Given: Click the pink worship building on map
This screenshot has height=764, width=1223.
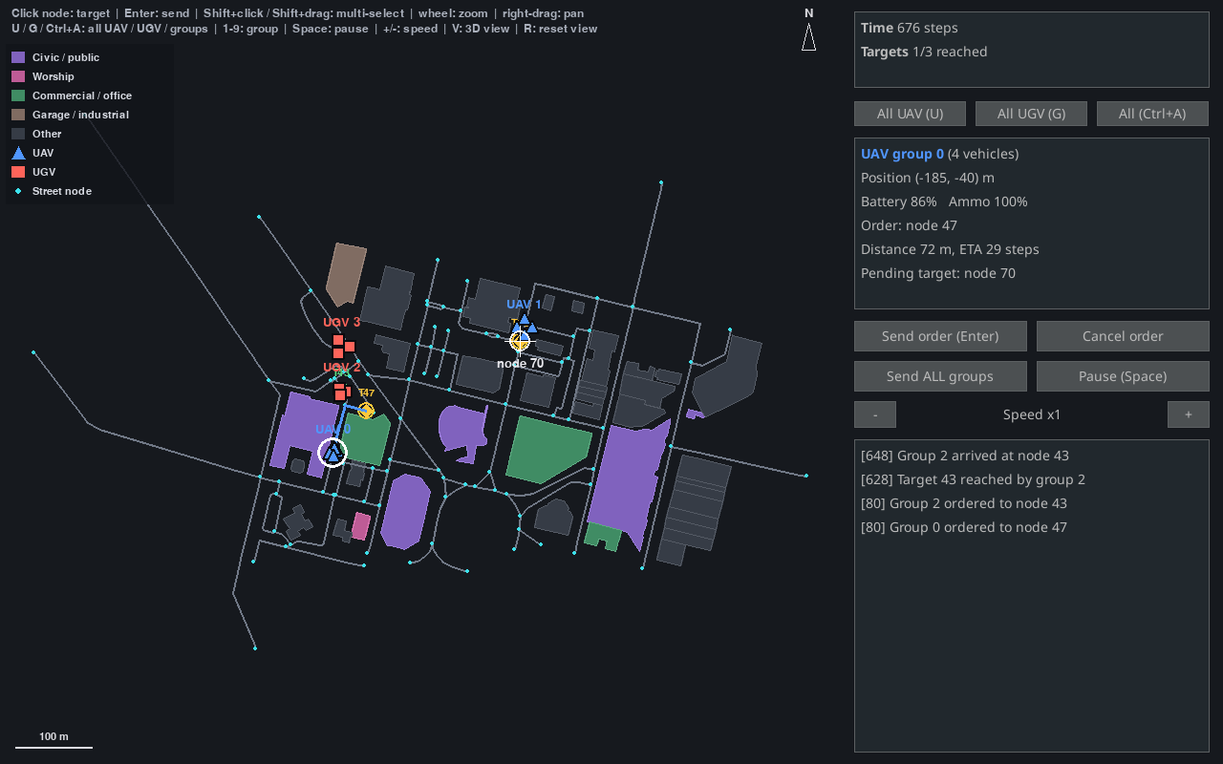Looking at the screenshot, I should point(360,526).
